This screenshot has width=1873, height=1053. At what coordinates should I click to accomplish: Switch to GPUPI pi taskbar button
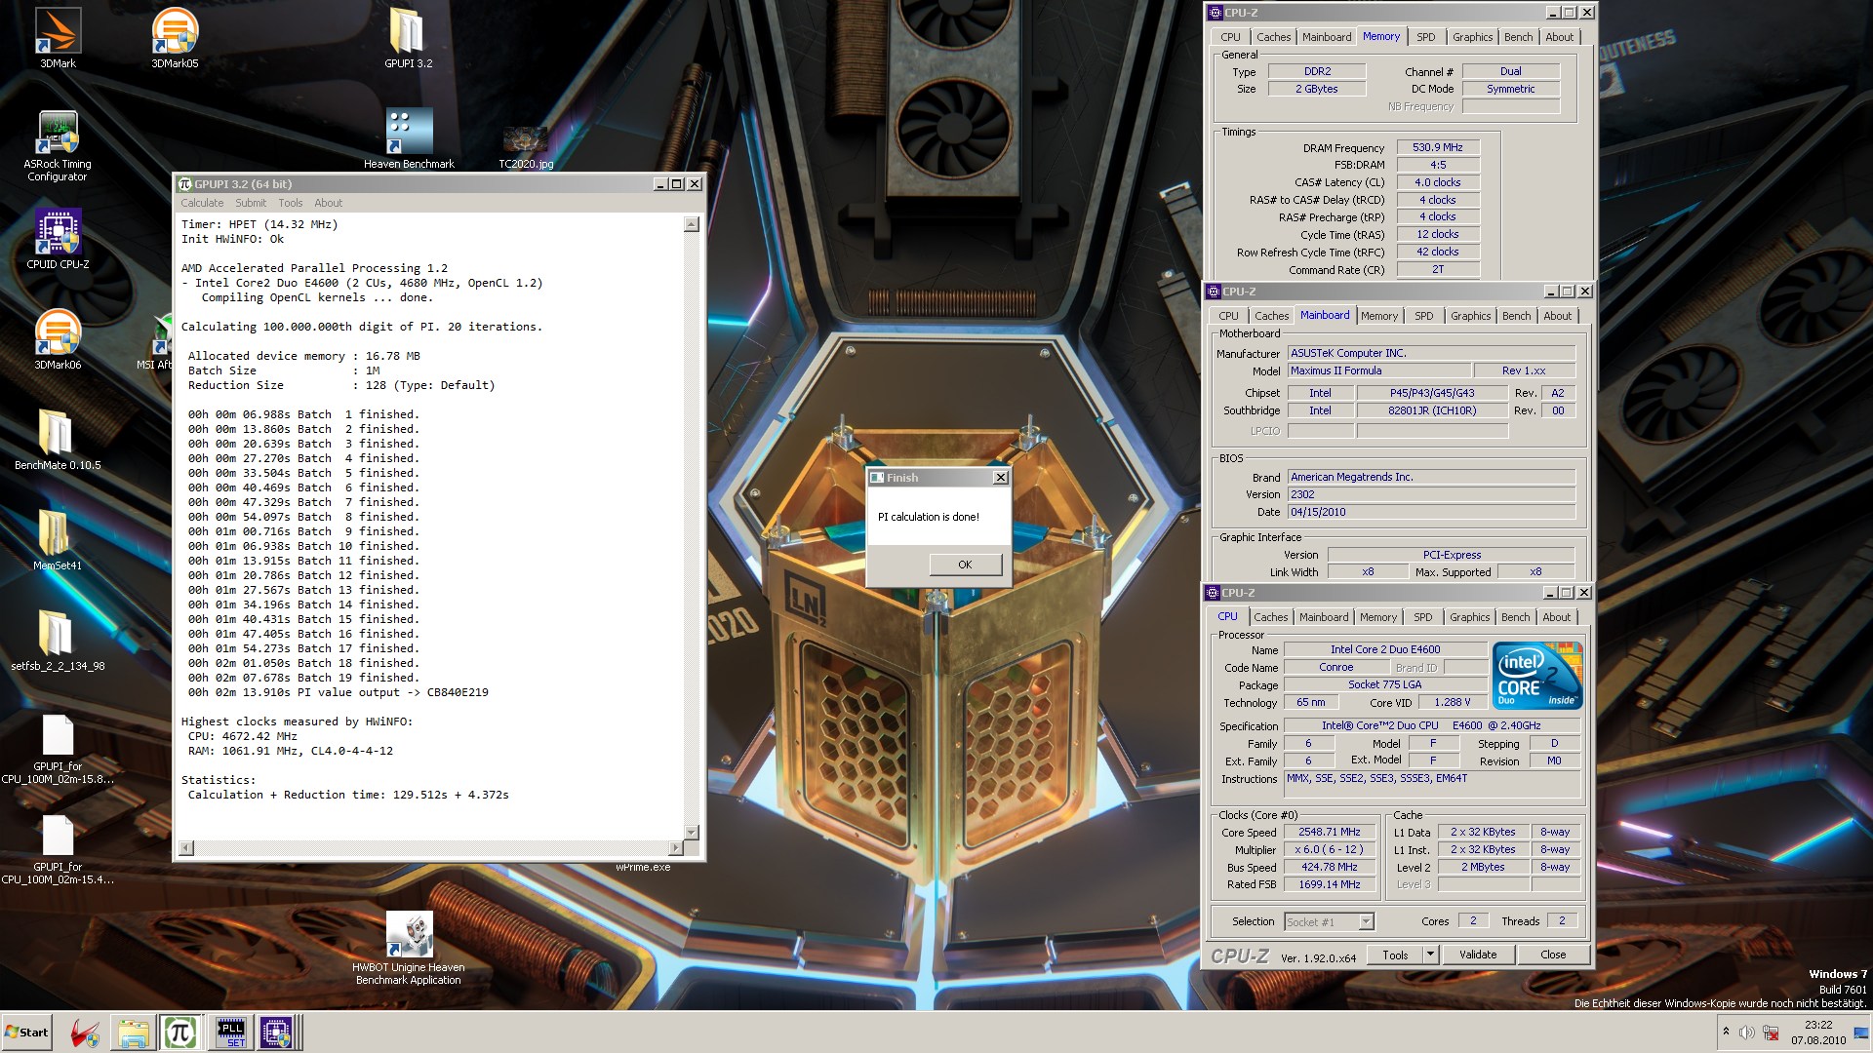tap(179, 1033)
